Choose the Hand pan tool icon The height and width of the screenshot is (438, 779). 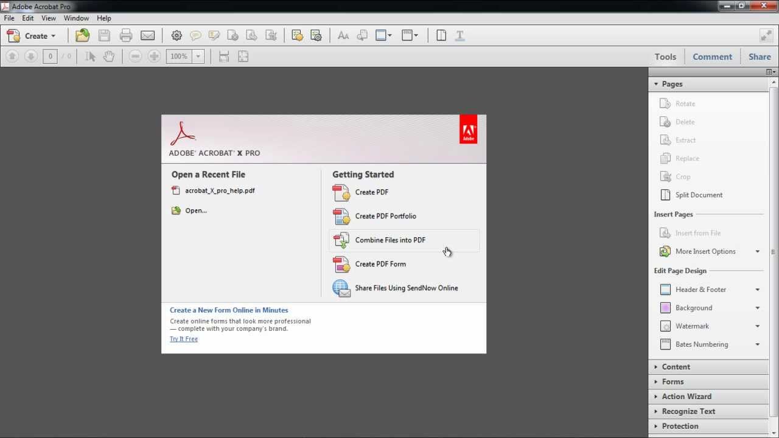point(109,56)
